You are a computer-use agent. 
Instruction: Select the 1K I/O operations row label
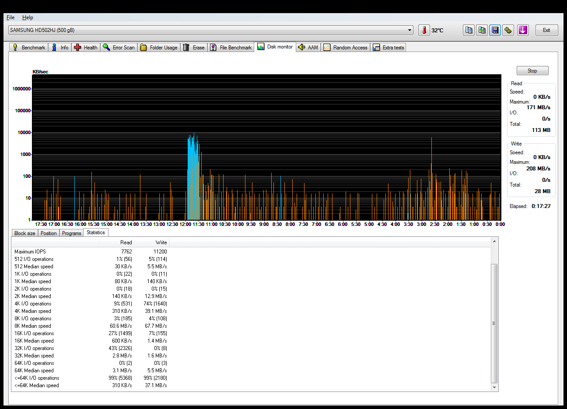tap(33, 274)
